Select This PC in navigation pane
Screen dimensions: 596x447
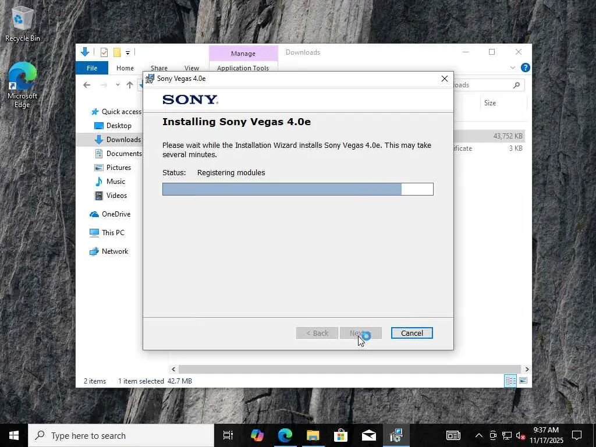click(x=107, y=233)
